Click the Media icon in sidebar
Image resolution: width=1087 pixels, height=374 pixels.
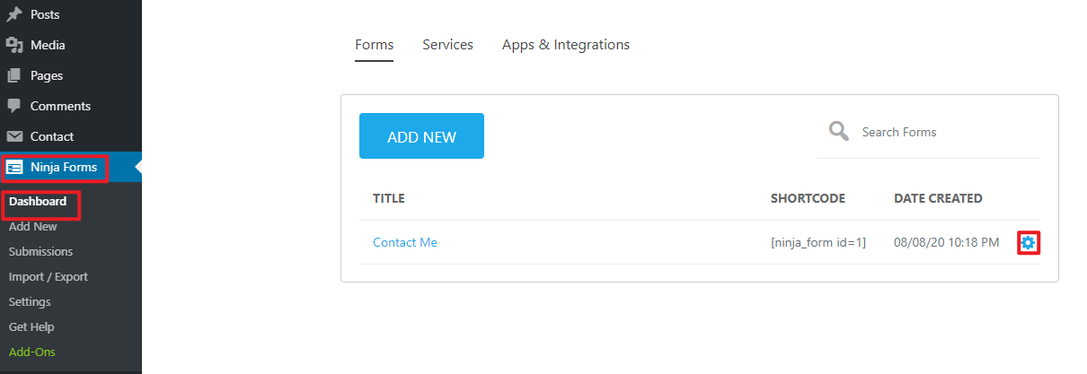tap(14, 45)
